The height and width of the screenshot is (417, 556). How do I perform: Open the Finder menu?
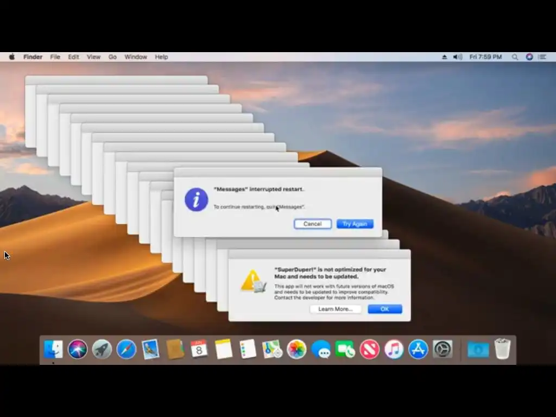33,56
